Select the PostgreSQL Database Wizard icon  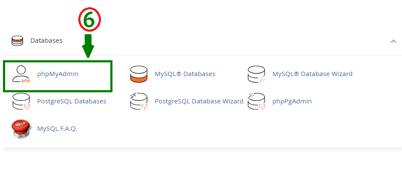pos(139,101)
